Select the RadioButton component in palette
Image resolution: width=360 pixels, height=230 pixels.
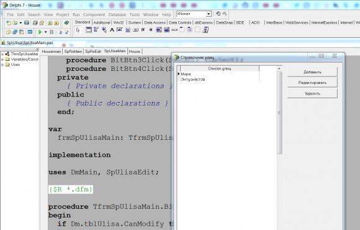click(x=151, y=30)
